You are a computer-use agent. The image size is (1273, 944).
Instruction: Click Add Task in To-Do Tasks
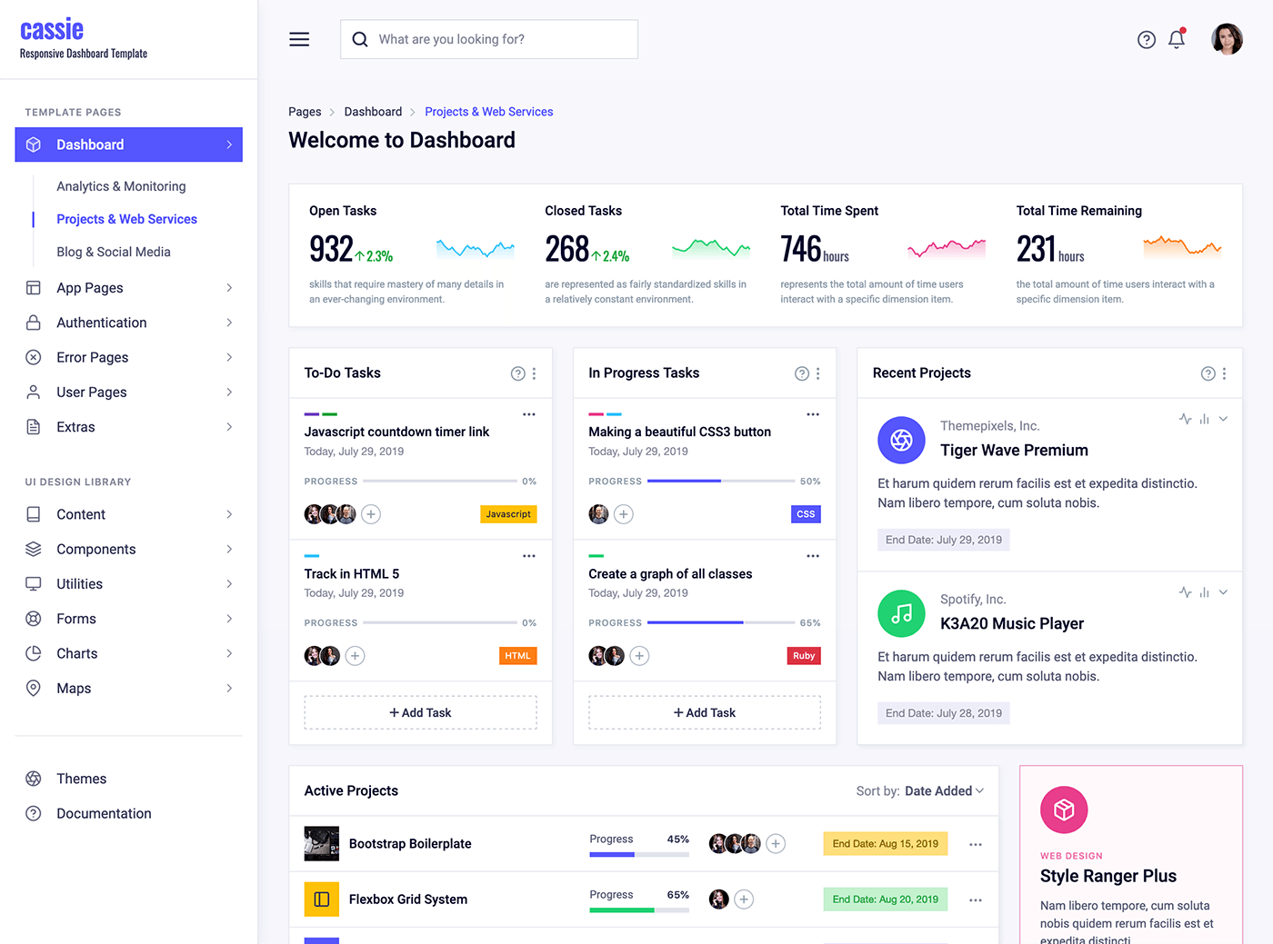coord(420,712)
